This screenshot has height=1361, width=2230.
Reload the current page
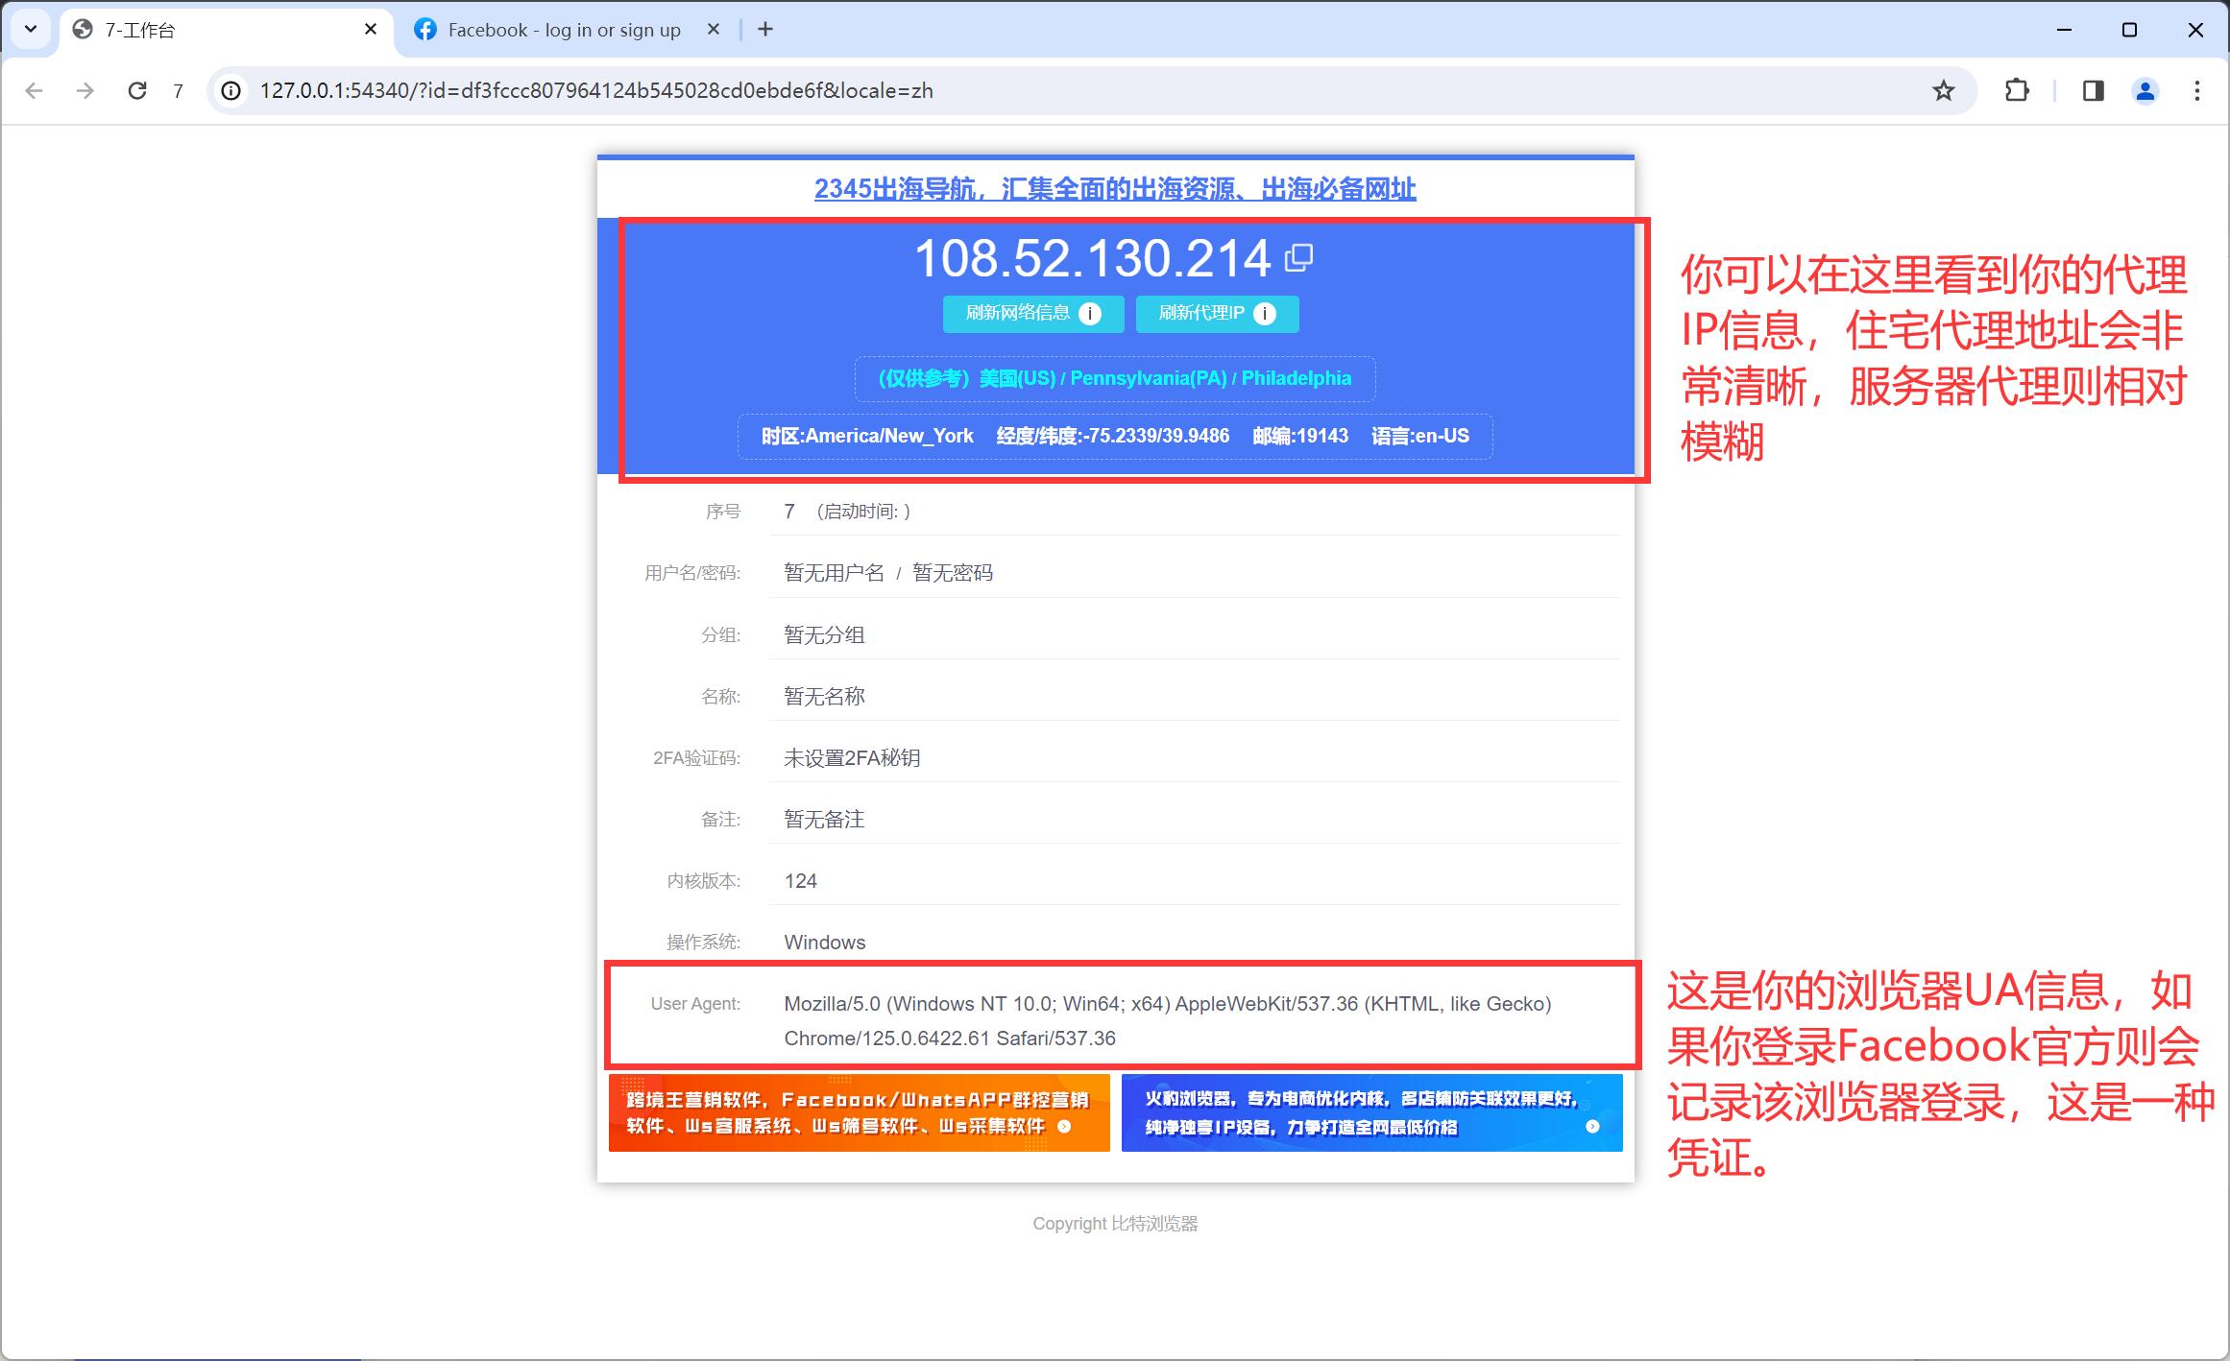pyautogui.click(x=137, y=90)
